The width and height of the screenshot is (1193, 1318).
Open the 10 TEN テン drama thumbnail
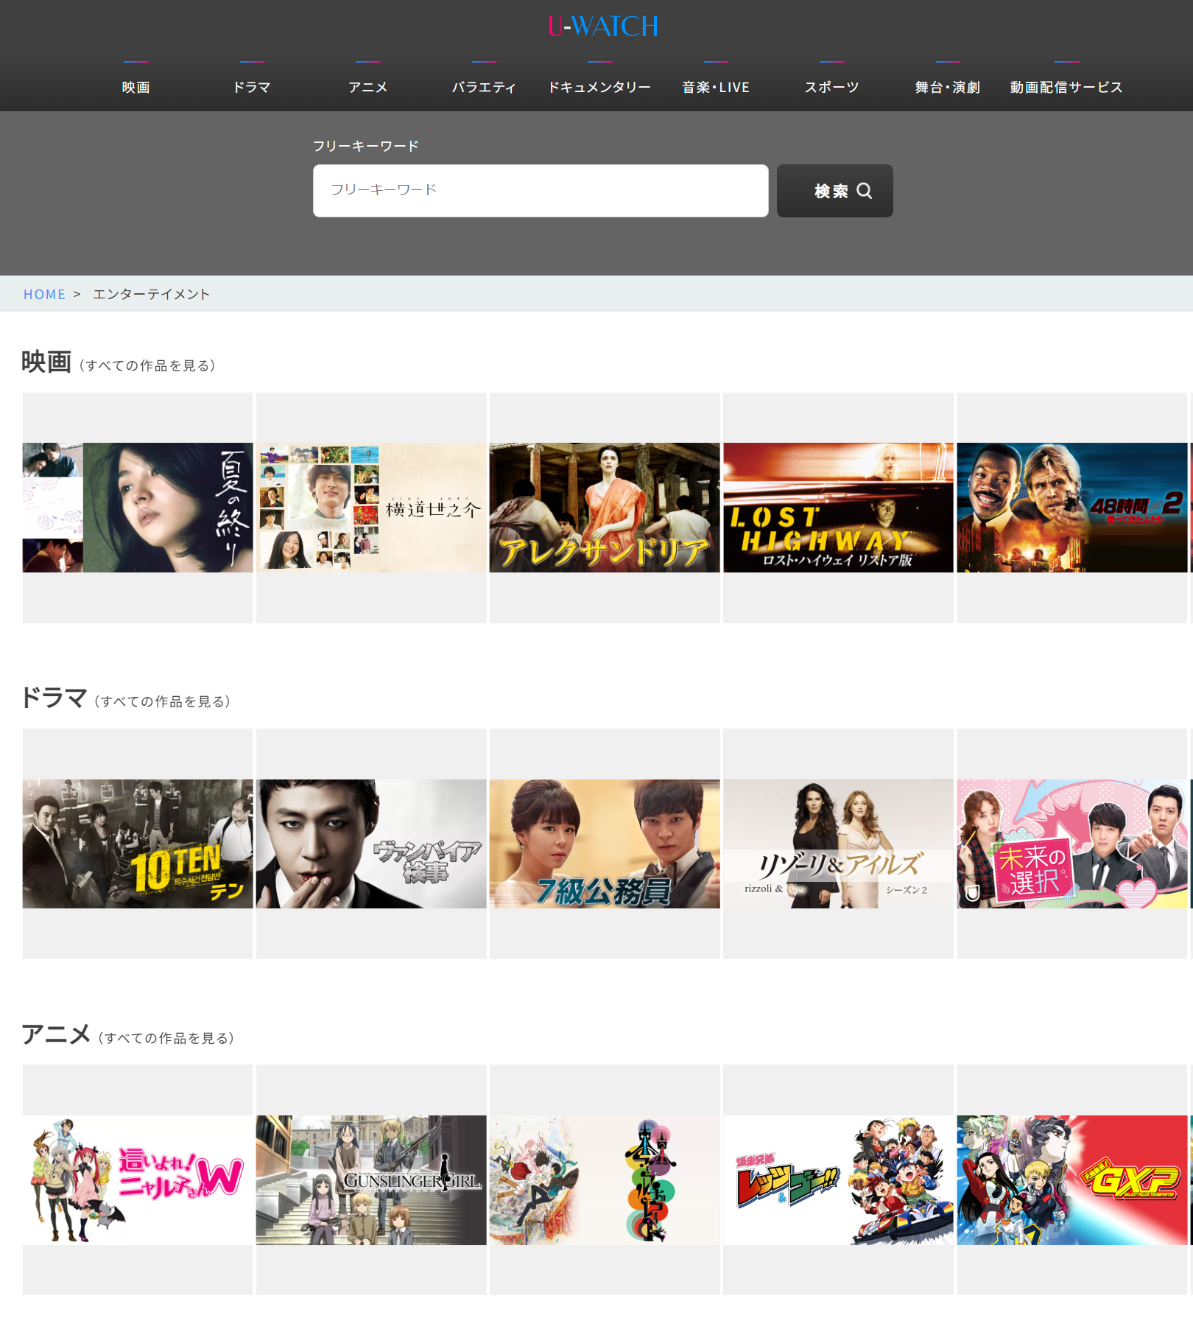pyautogui.click(x=138, y=844)
